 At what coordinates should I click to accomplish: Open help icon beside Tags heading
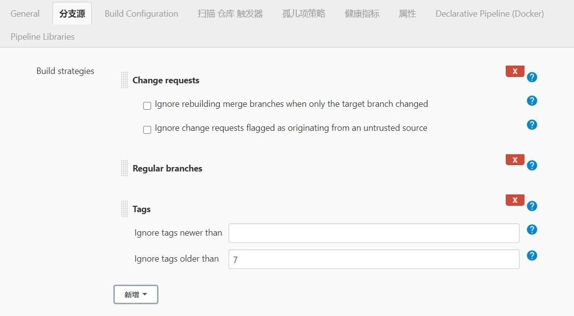532,206
